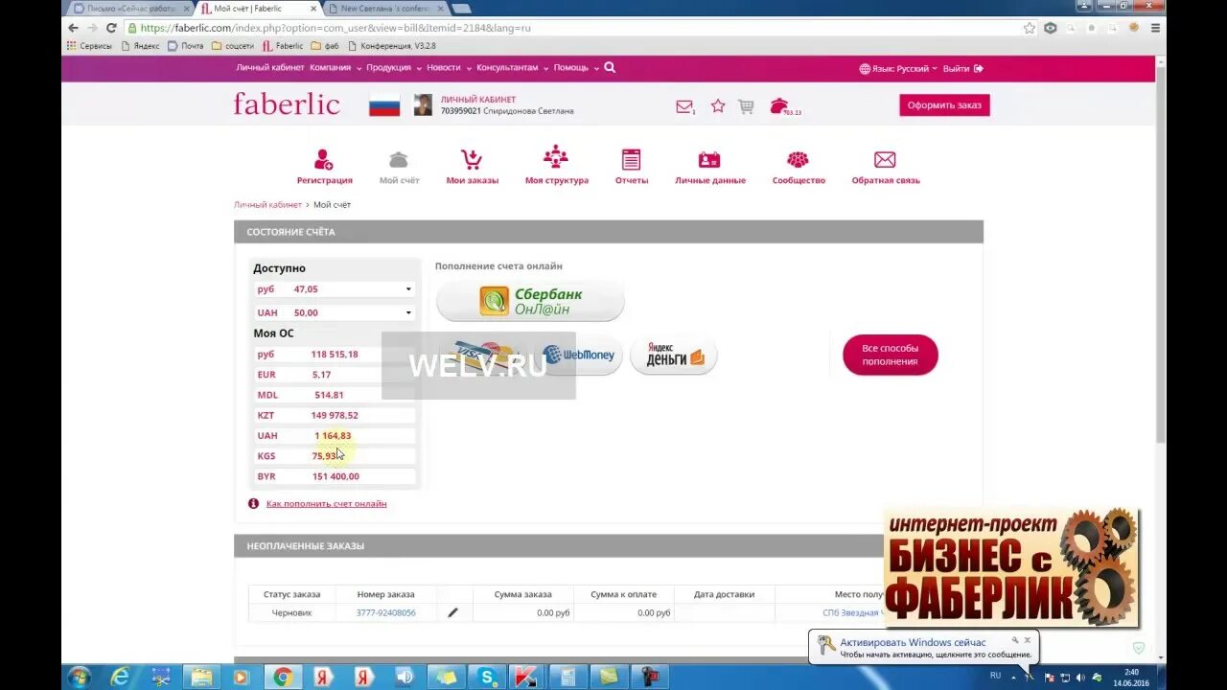Expand the Помощь menu
Image resolution: width=1227 pixels, height=690 pixels.
click(576, 68)
